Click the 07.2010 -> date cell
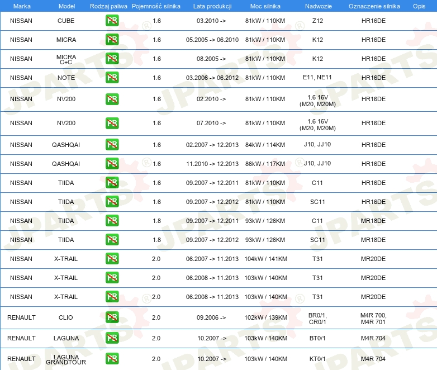Image resolution: width=437 pixels, height=370 pixels. [211, 124]
